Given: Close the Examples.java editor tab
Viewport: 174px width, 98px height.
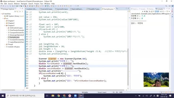Looking at the screenshot, I should [x=114, y=9].
